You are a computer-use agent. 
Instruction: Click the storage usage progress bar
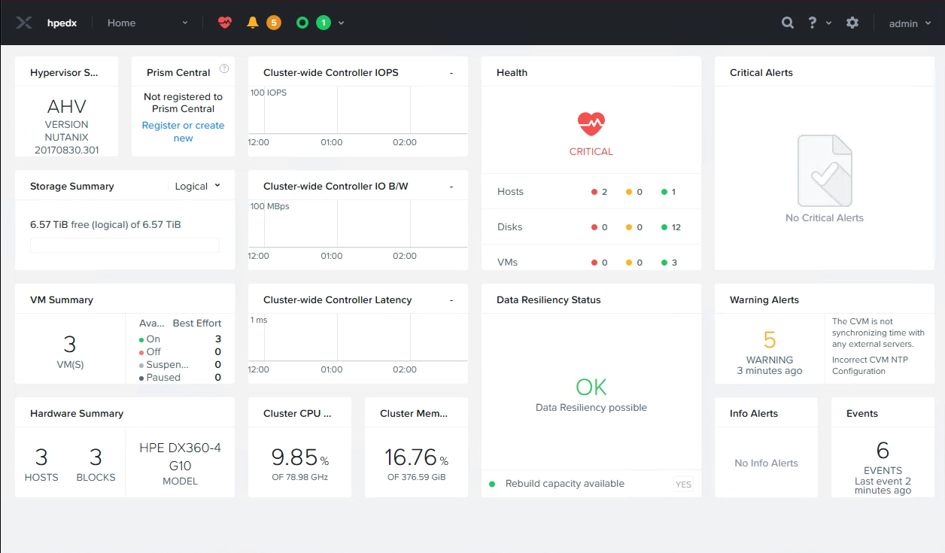tap(125, 245)
